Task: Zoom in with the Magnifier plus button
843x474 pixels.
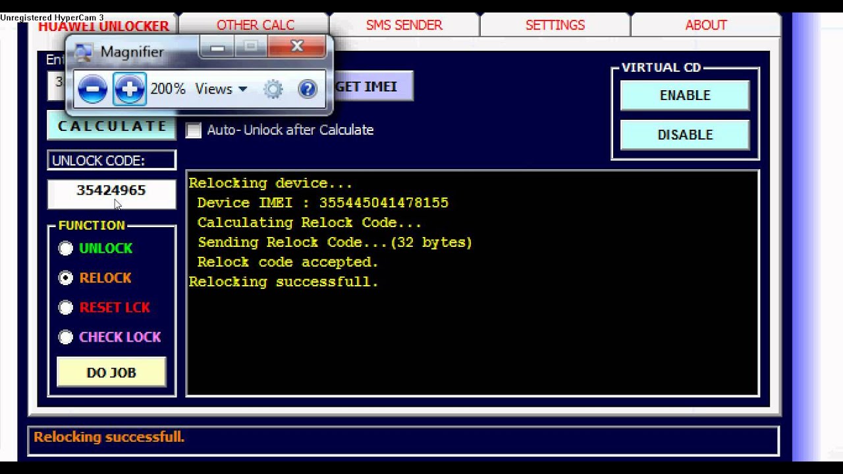Action: click(x=129, y=89)
